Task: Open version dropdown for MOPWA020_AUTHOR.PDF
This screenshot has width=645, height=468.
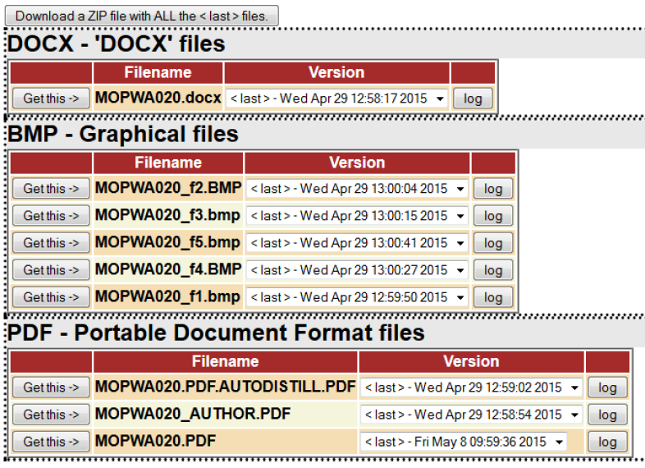Action: (x=472, y=415)
